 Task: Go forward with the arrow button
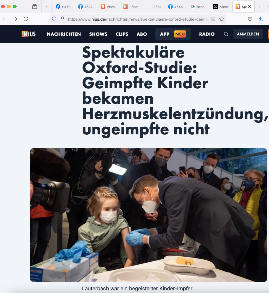[x=15, y=19]
